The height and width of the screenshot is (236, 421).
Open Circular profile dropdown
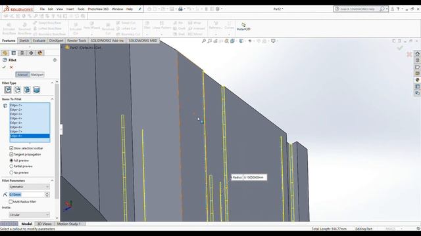(x=29, y=214)
